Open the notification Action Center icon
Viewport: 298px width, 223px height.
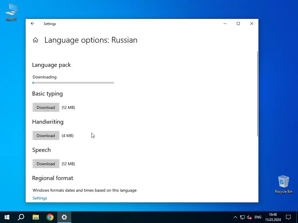(288, 217)
